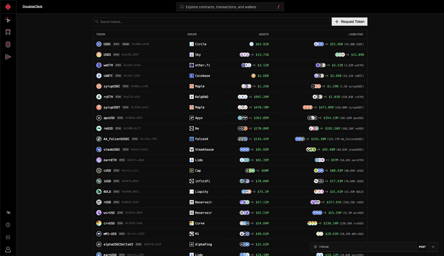Image resolution: width=444 pixels, height=256 pixels.
Task: Click the AA_FalconXUSDC token icon
Action: (x=99, y=139)
